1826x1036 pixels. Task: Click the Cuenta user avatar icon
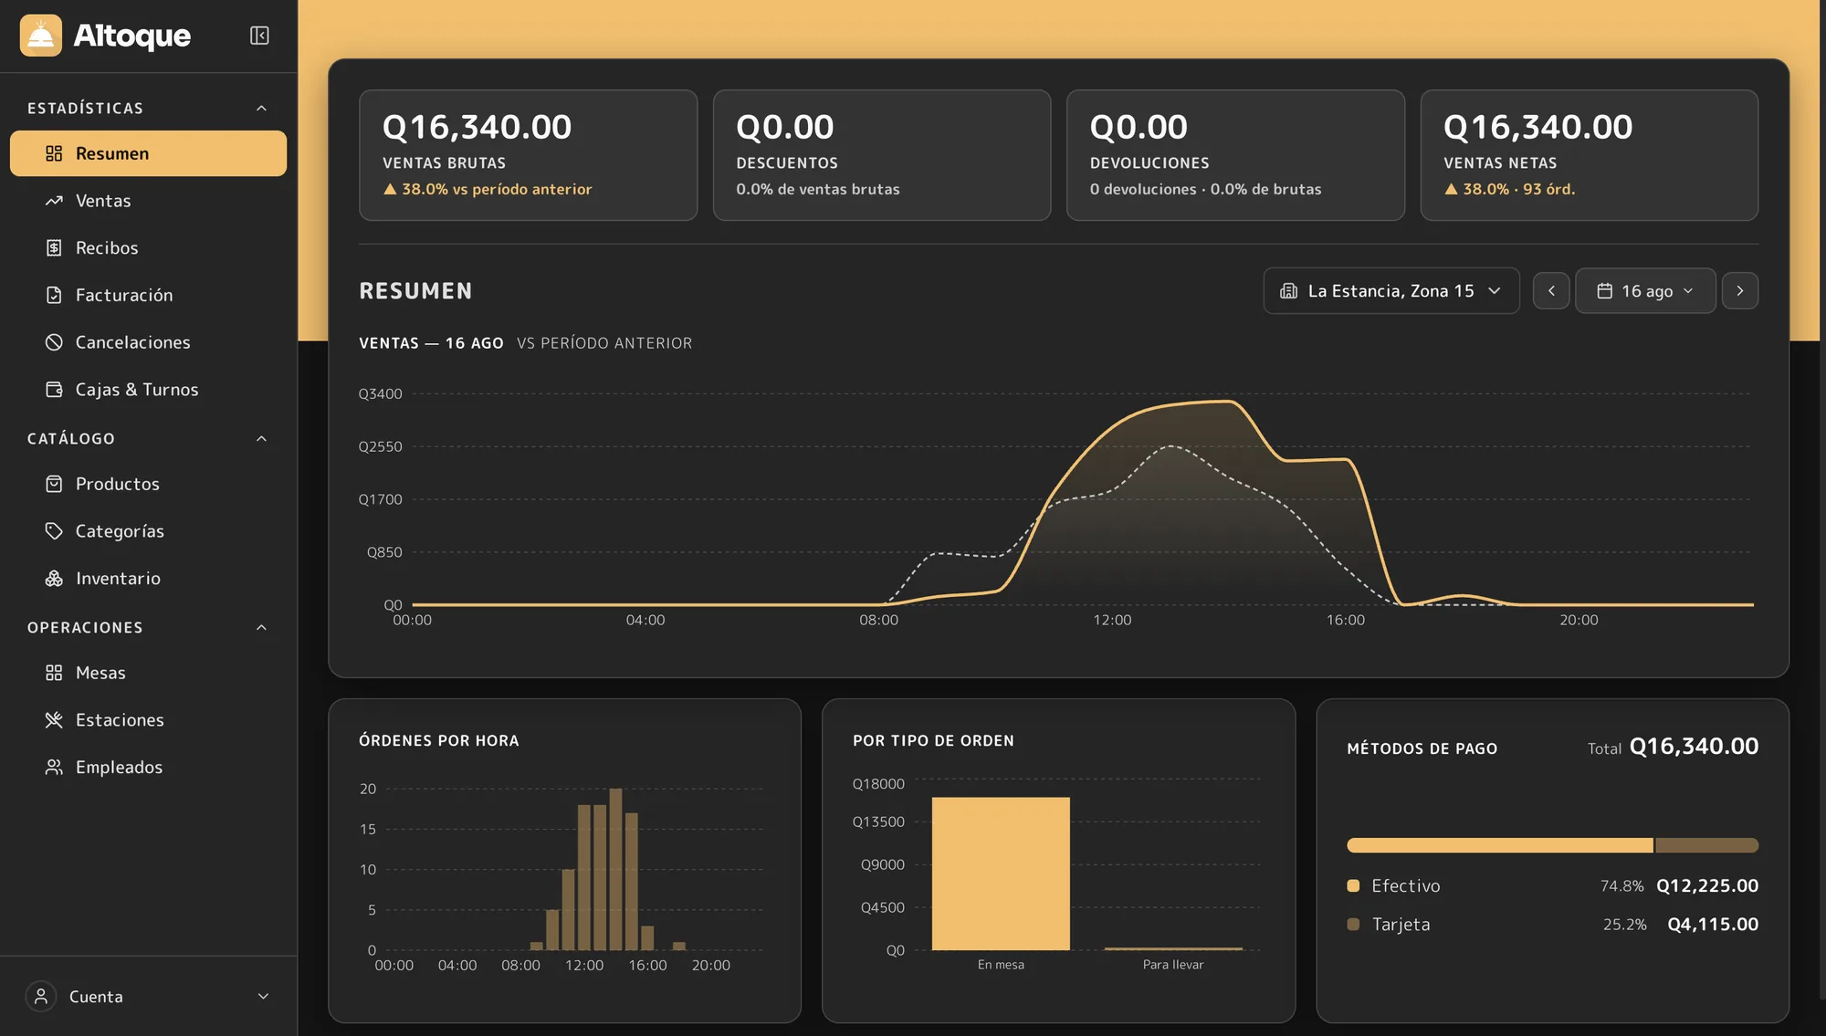point(41,997)
